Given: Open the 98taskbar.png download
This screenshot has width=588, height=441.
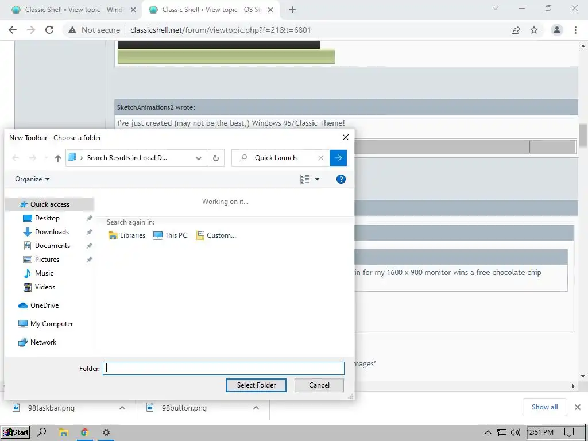Looking at the screenshot, I should 51,408.
